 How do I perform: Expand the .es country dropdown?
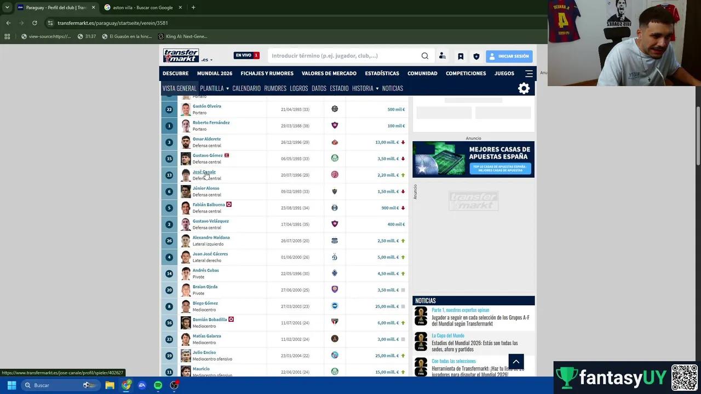(x=207, y=60)
